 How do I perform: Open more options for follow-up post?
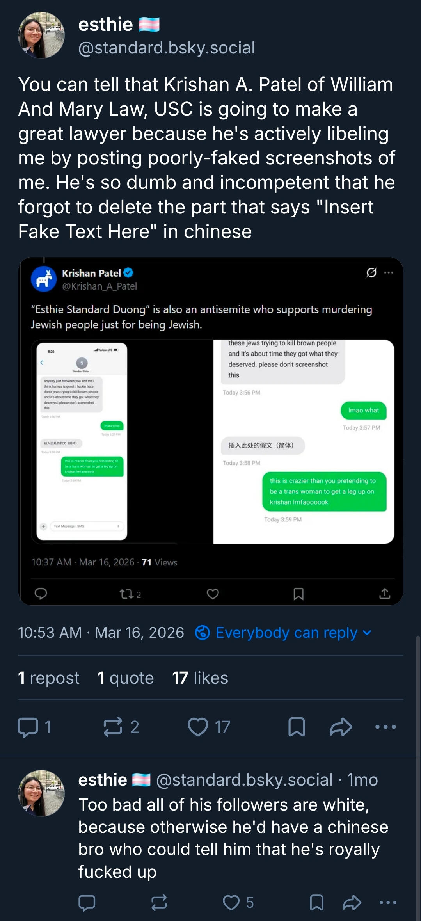click(x=388, y=903)
